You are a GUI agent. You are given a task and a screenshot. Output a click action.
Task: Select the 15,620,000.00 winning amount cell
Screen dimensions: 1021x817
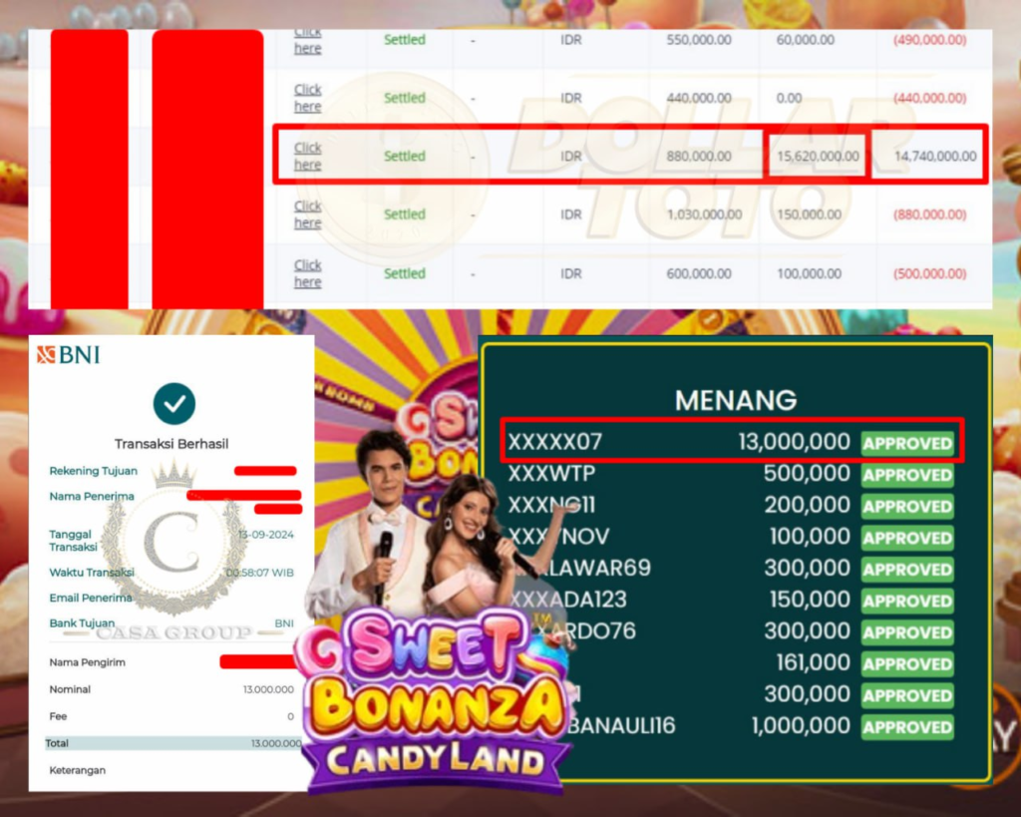[x=818, y=157]
